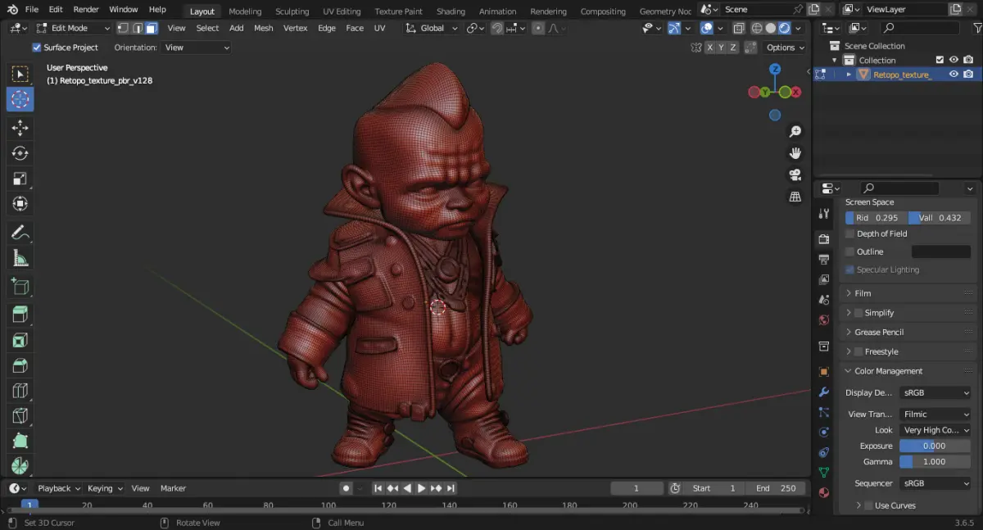Open the Options dropdown
This screenshot has width=983, height=530.
coord(785,48)
